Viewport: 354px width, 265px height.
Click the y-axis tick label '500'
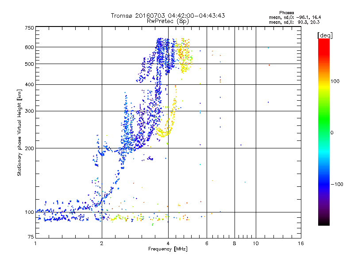pyautogui.click(x=29, y=64)
